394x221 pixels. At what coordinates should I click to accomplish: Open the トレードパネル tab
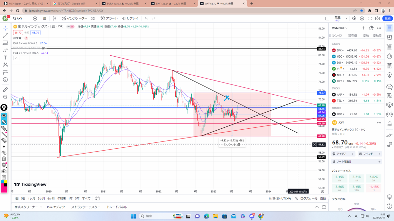[117, 207]
